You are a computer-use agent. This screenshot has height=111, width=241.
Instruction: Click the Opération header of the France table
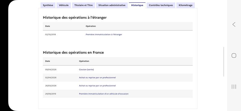(84, 61)
